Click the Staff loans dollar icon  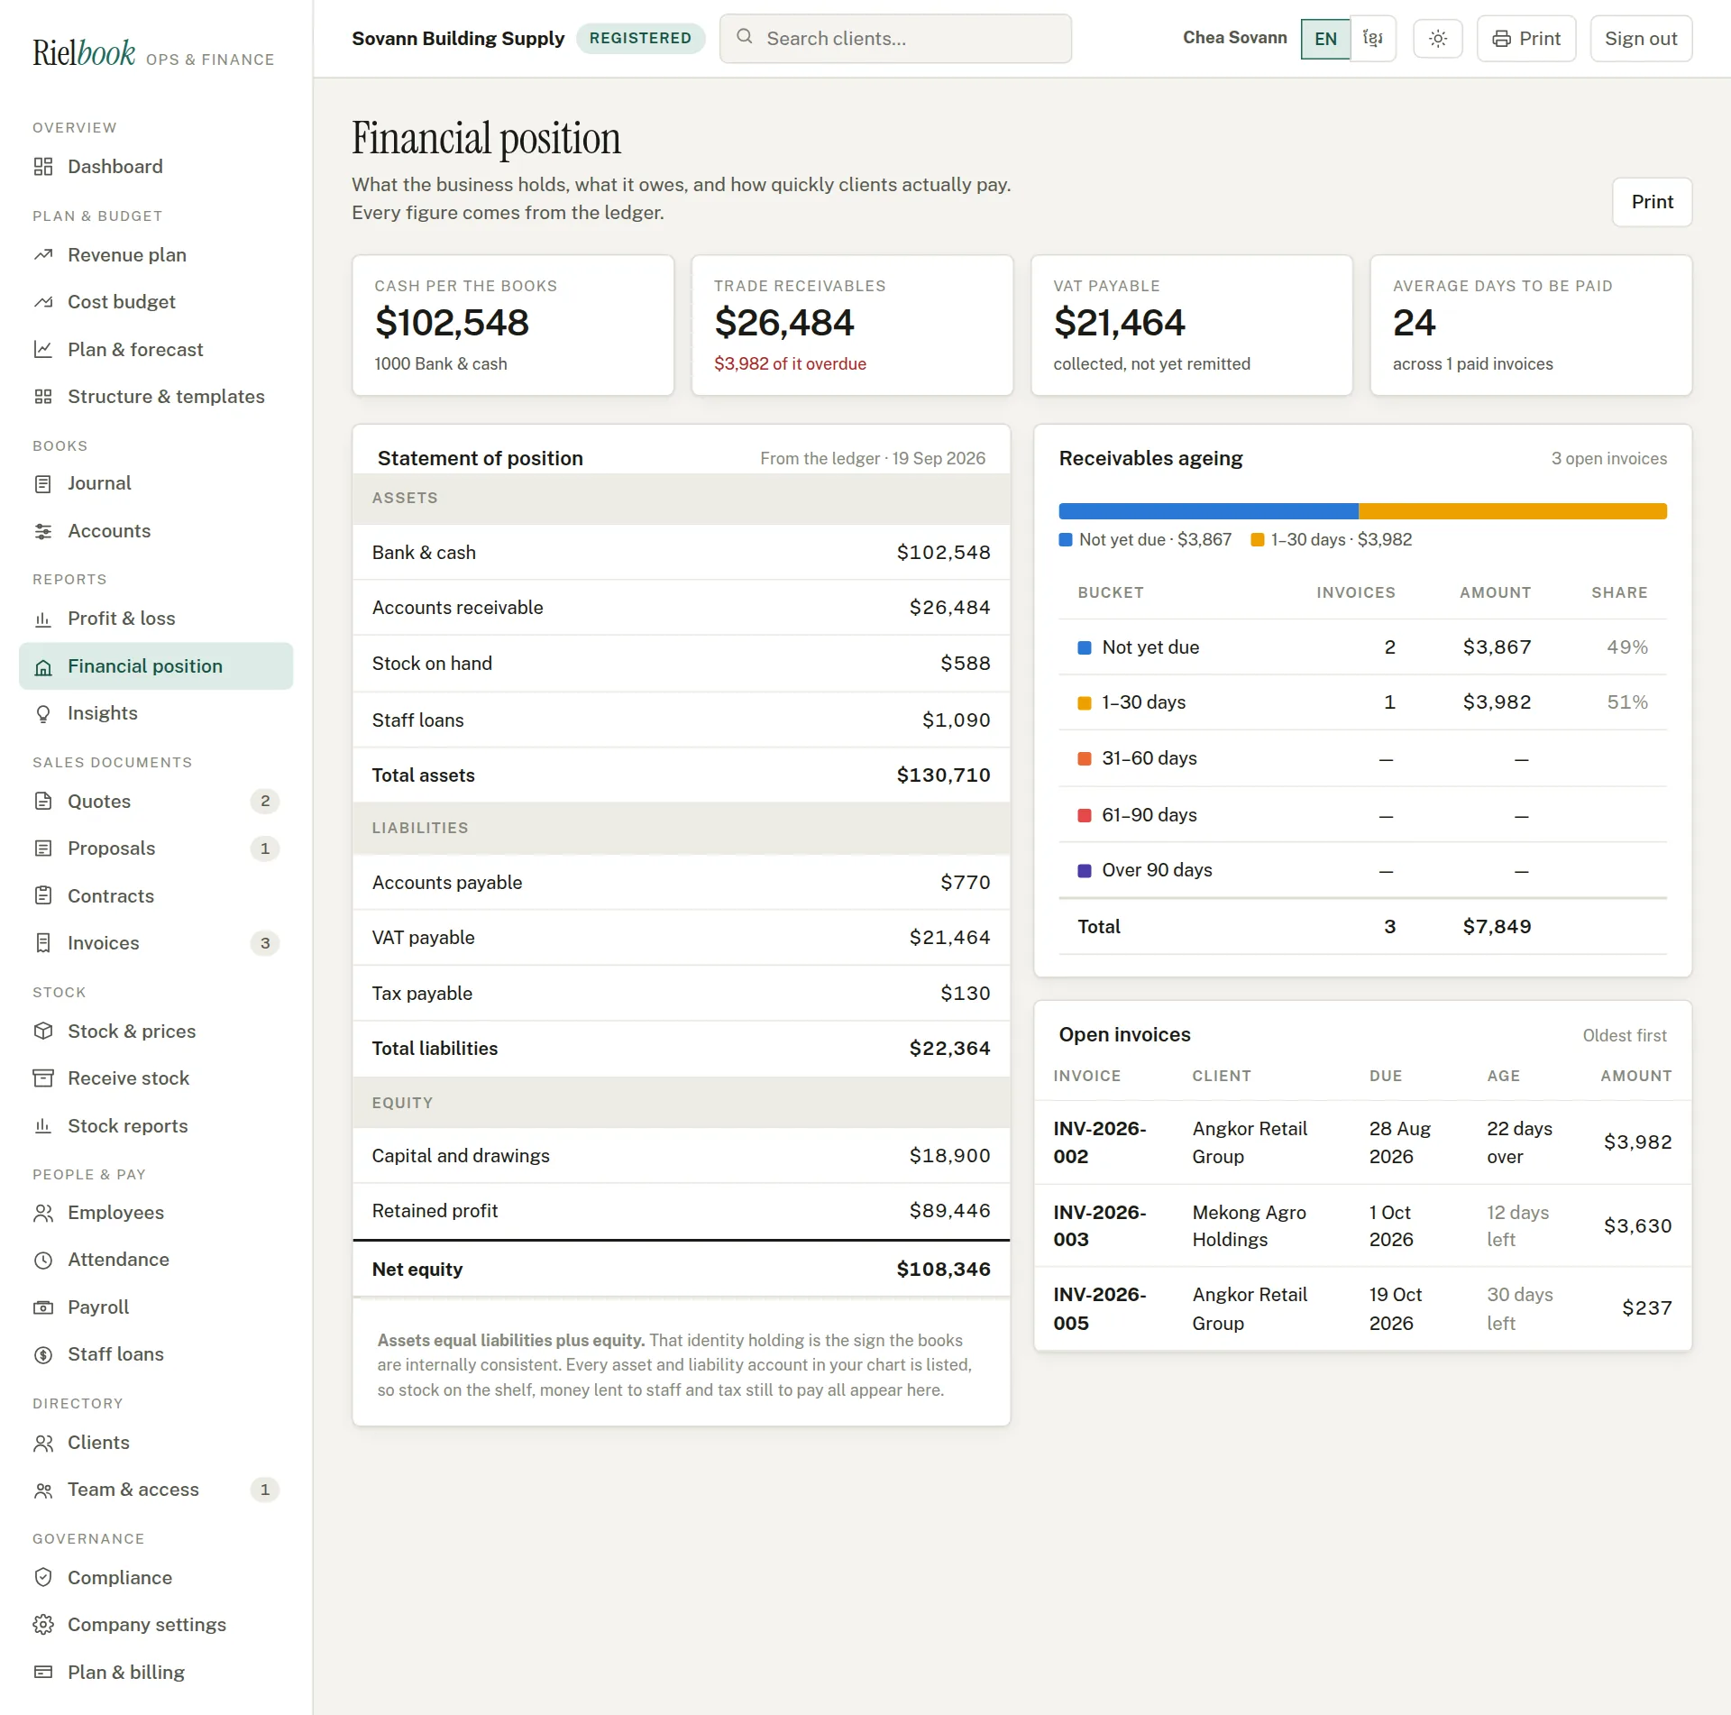click(x=43, y=1354)
